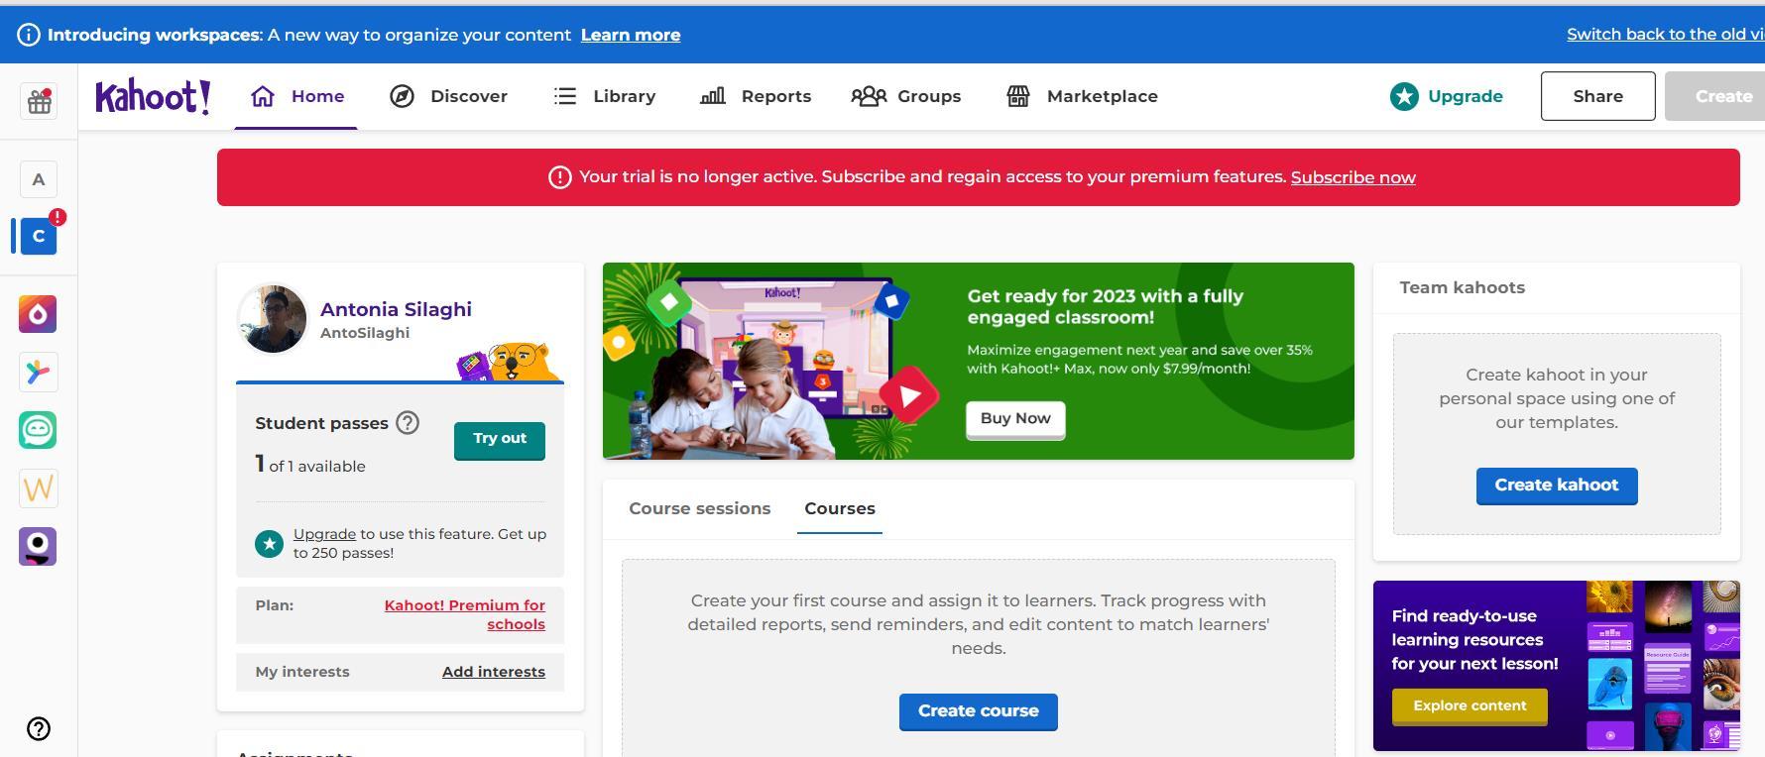Open Reports in top navigation
The height and width of the screenshot is (757, 1765).
pos(756,96)
